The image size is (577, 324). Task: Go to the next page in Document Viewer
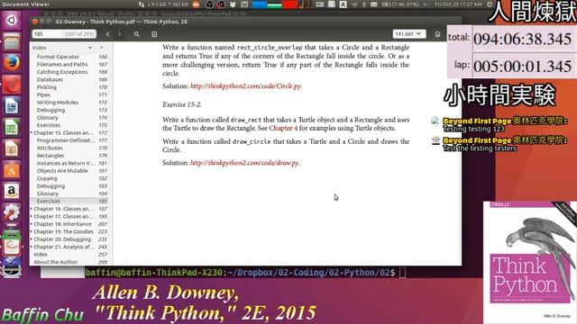tap(120, 34)
